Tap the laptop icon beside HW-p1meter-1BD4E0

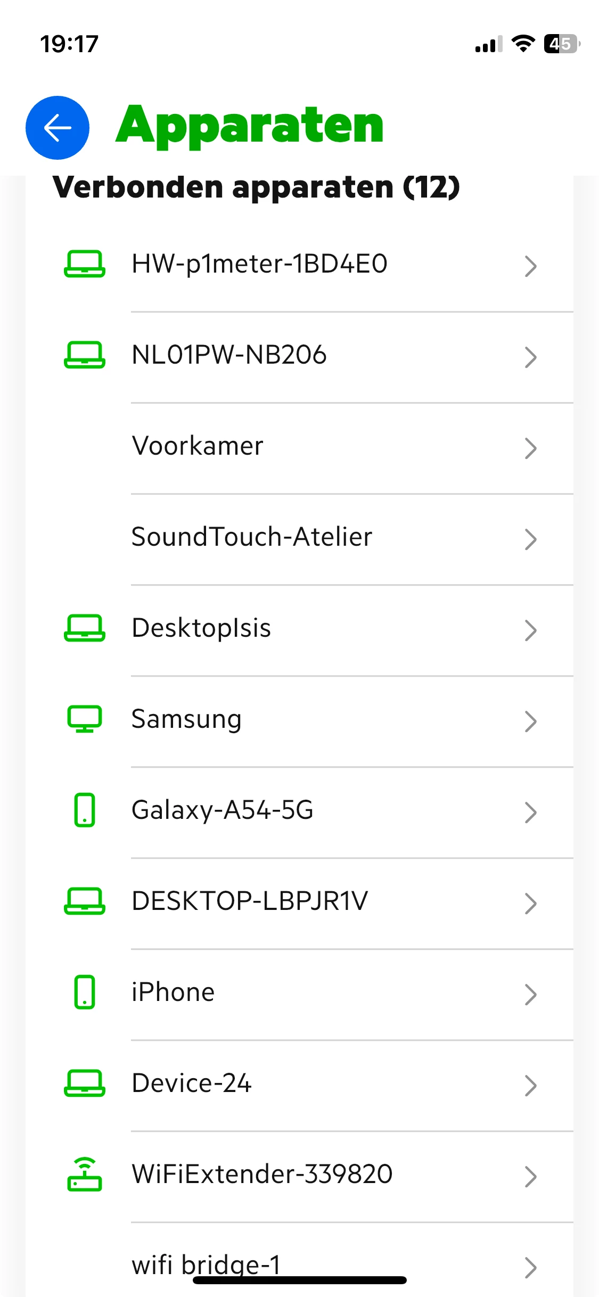tap(84, 264)
